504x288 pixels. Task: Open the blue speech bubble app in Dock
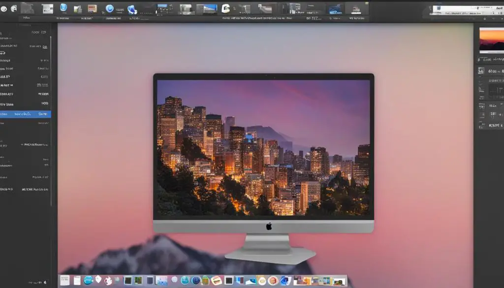point(88,280)
